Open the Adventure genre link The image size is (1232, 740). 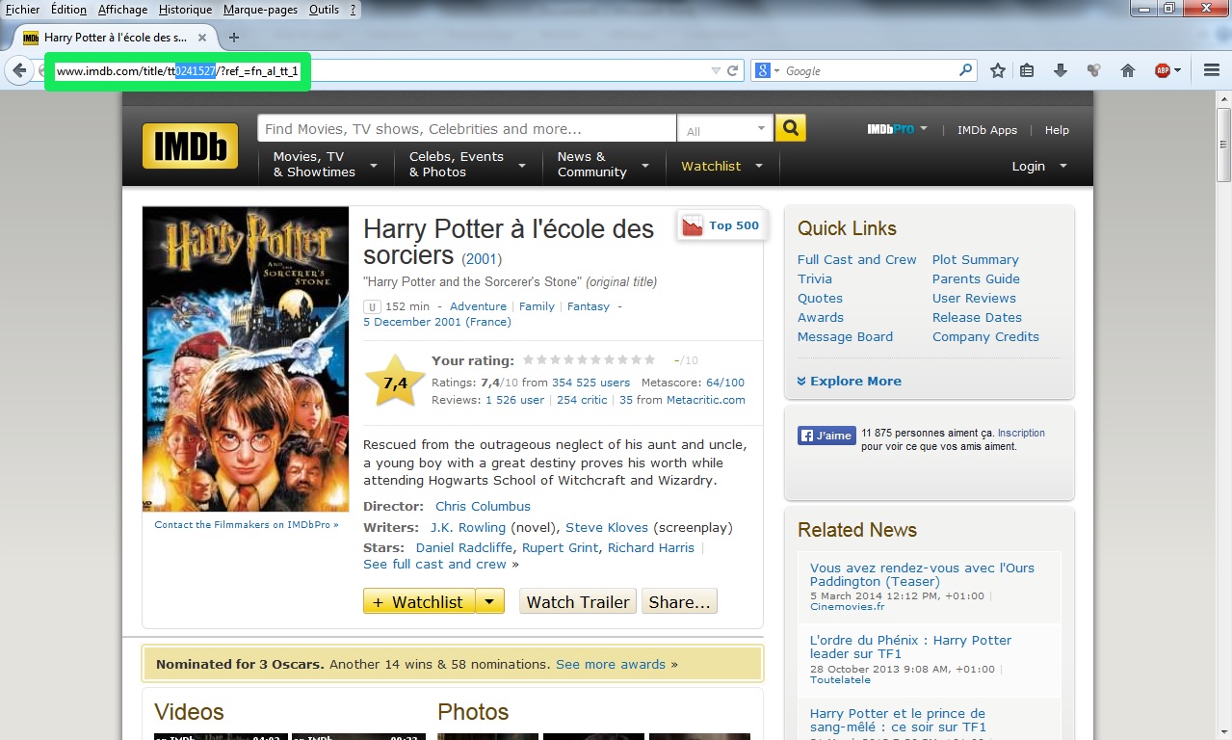(x=478, y=306)
